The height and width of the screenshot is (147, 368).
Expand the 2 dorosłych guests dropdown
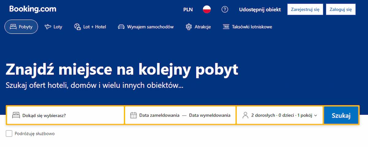[x=280, y=115]
